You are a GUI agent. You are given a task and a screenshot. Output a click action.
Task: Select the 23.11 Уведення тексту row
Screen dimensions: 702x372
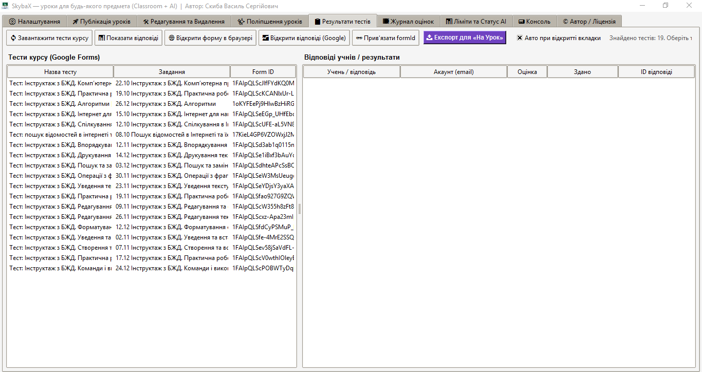click(152, 186)
